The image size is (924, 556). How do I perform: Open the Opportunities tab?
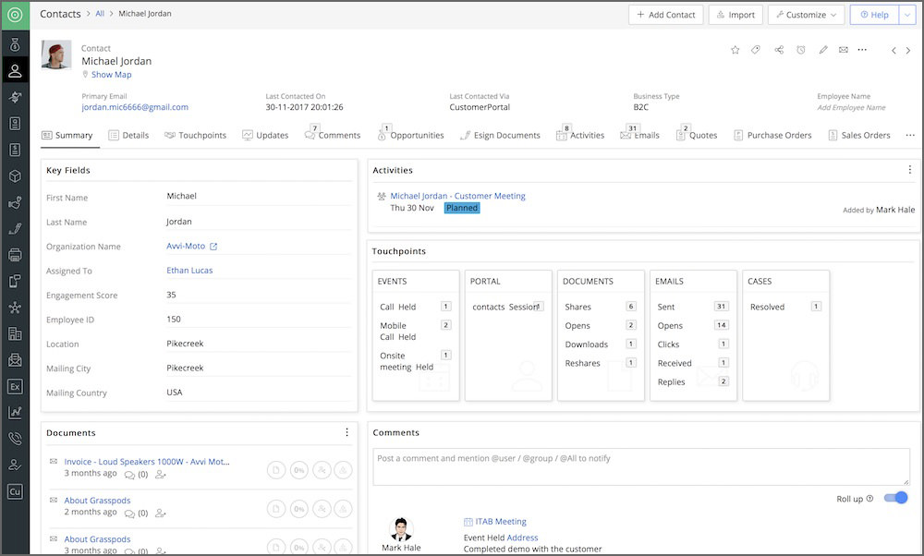click(x=410, y=135)
